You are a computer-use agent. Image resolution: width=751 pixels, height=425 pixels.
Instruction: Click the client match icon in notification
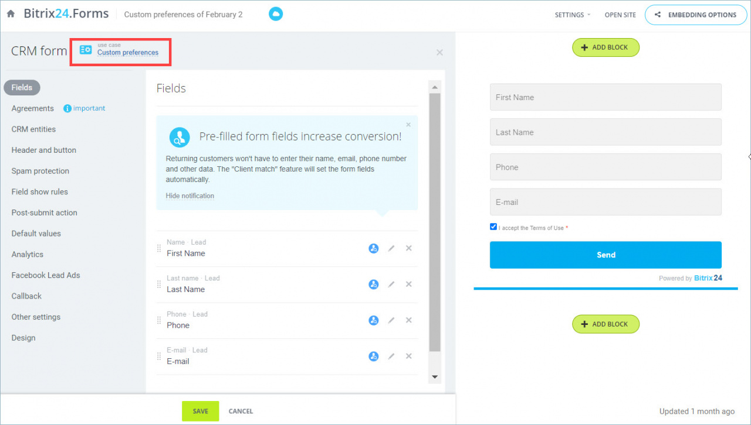[x=180, y=137]
